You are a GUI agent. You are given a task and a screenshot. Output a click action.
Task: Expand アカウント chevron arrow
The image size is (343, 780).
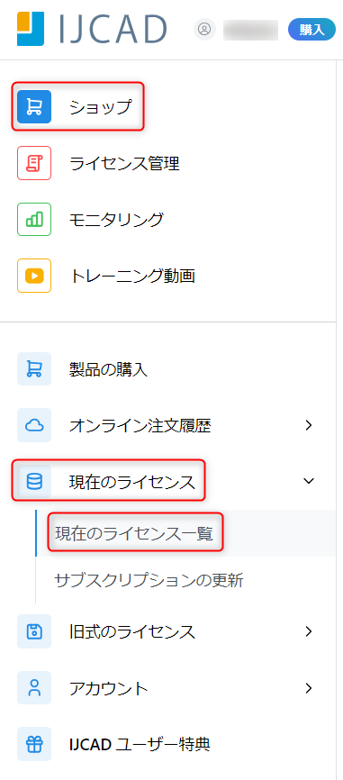[x=309, y=688]
